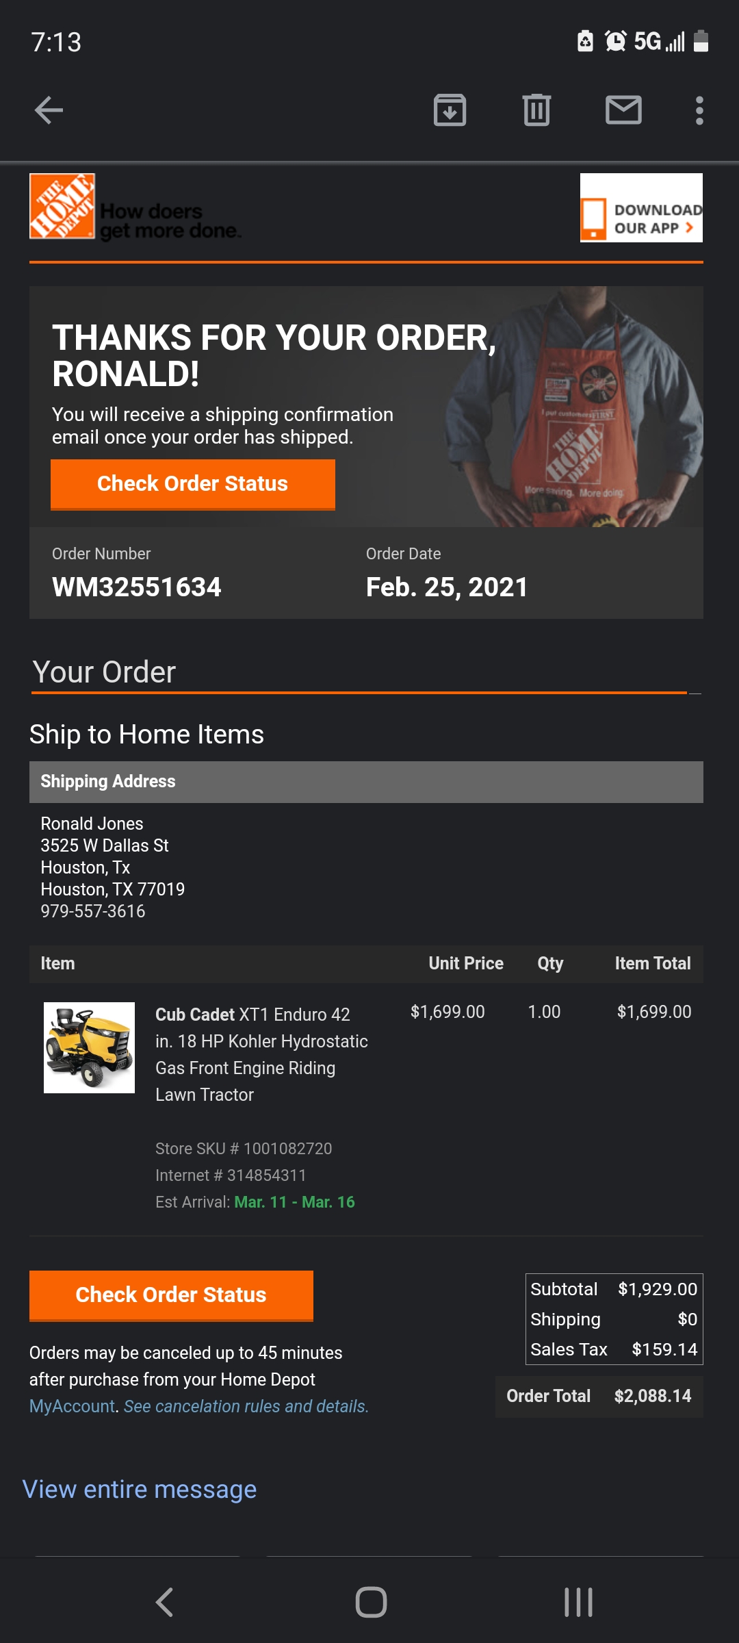Open the Cub Cadet XT1 Enduro product title
The height and width of the screenshot is (1643, 739).
261,1054
